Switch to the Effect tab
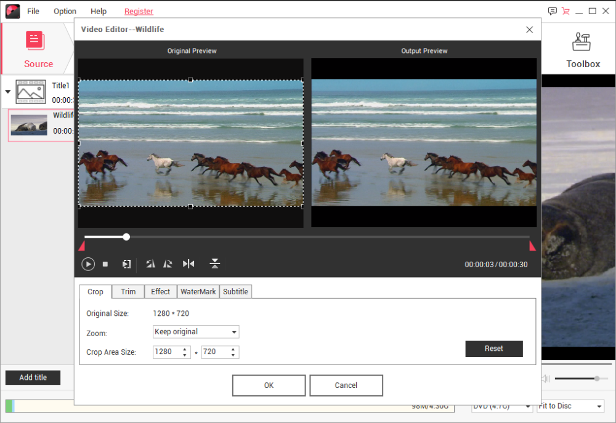Image resolution: width=616 pixels, height=423 pixels. point(160,292)
